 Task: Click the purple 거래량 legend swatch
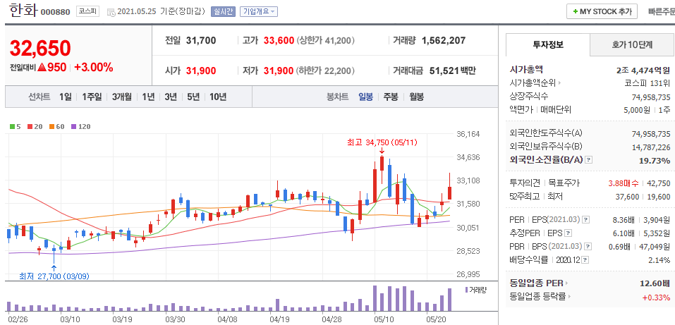tap(467, 290)
